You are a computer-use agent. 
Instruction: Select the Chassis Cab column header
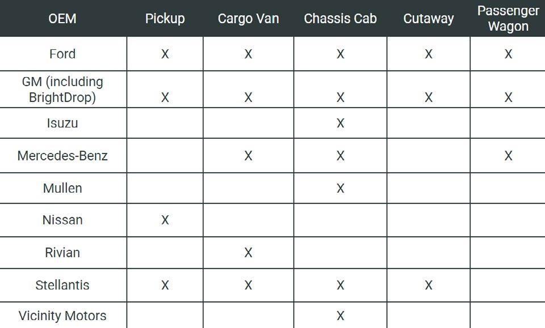pyautogui.click(x=340, y=18)
